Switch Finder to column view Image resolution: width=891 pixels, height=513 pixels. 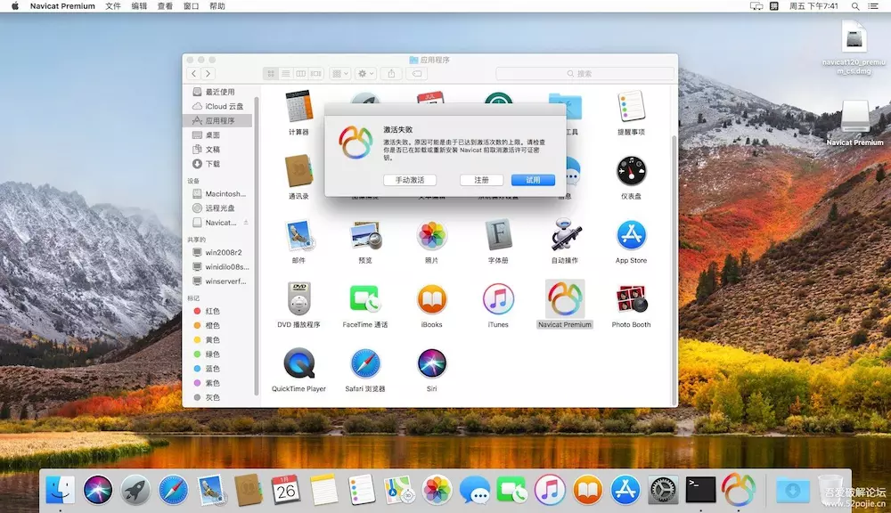click(x=300, y=73)
